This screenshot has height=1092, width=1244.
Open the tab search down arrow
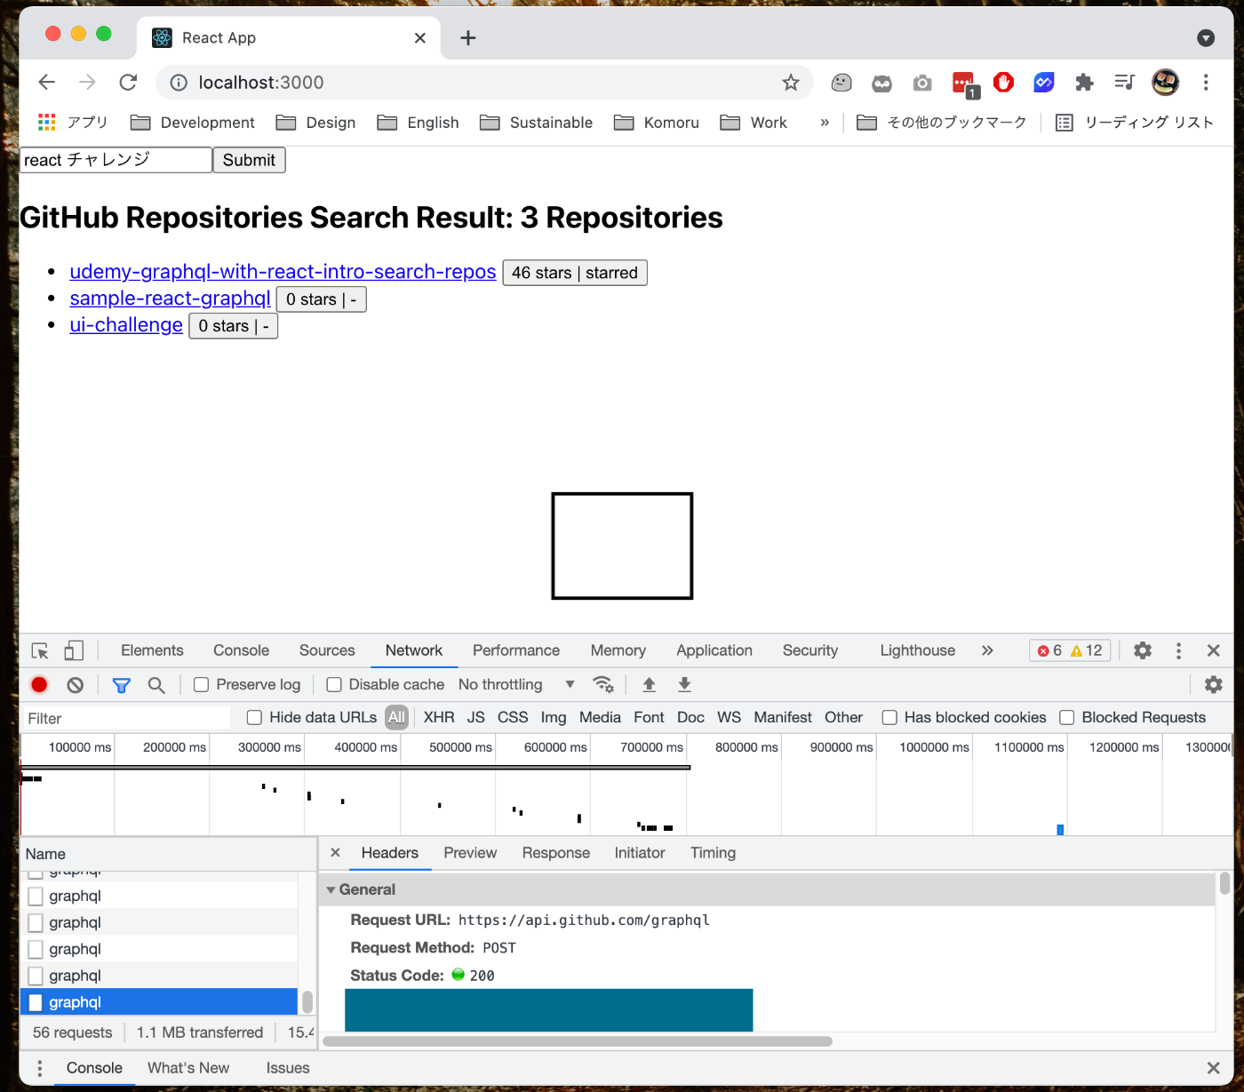(1206, 37)
